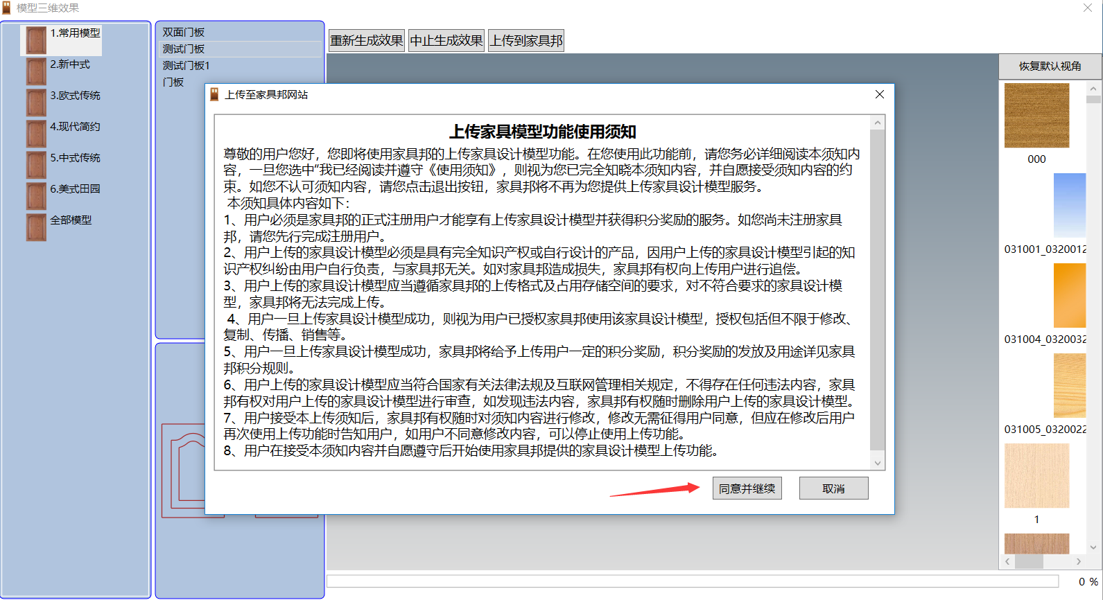Screen dimensions: 1103x600
Task: Click the 上传家具模型功能使用须知 heading
Action: (543, 132)
